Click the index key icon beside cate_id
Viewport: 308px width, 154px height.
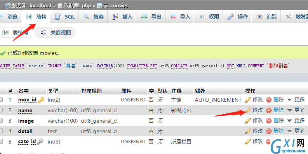point(40,142)
